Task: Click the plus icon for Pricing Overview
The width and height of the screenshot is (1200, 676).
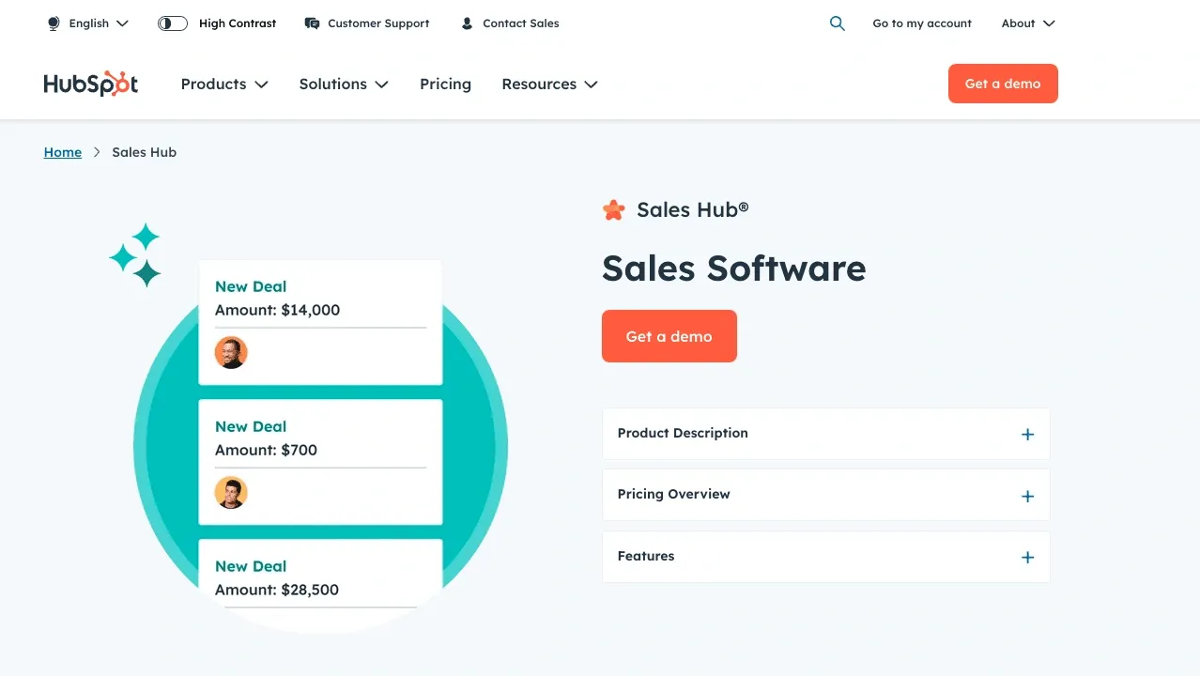Action: (1027, 496)
